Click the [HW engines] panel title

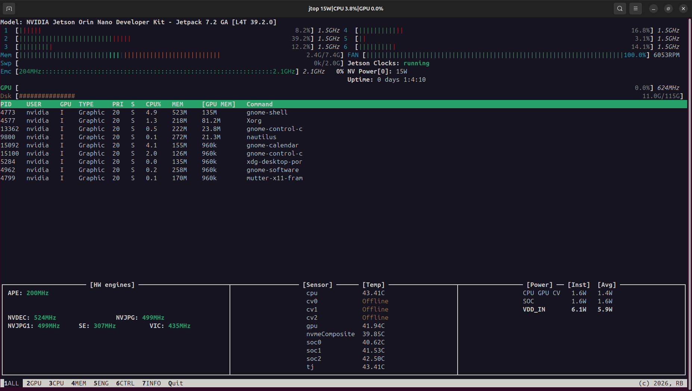tap(112, 285)
